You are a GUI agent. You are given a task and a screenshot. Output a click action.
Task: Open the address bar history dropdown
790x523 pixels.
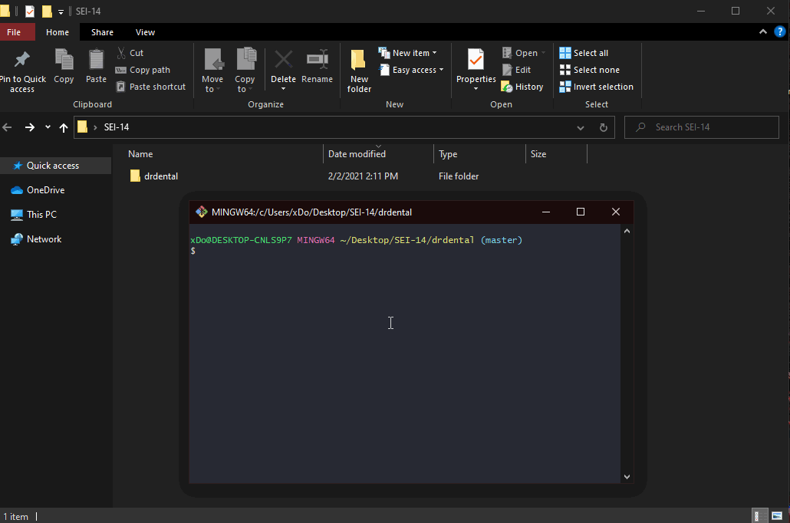pyautogui.click(x=581, y=127)
